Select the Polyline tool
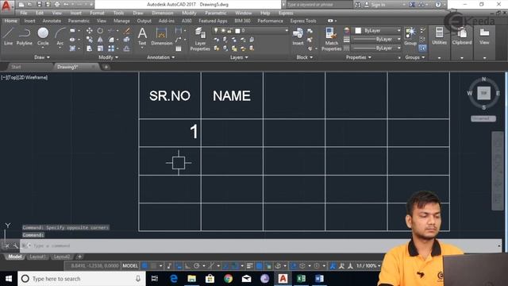 (25, 36)
